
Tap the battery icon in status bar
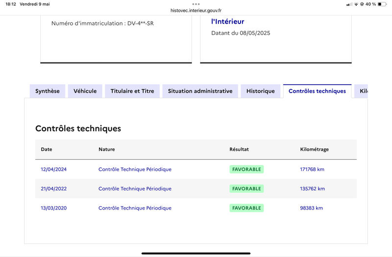tap(382, 4)
